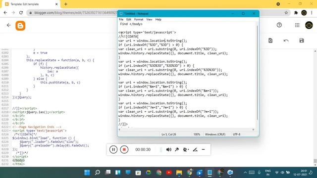Open Microsoft Store from the taskbar

click(x=138, y=173)
